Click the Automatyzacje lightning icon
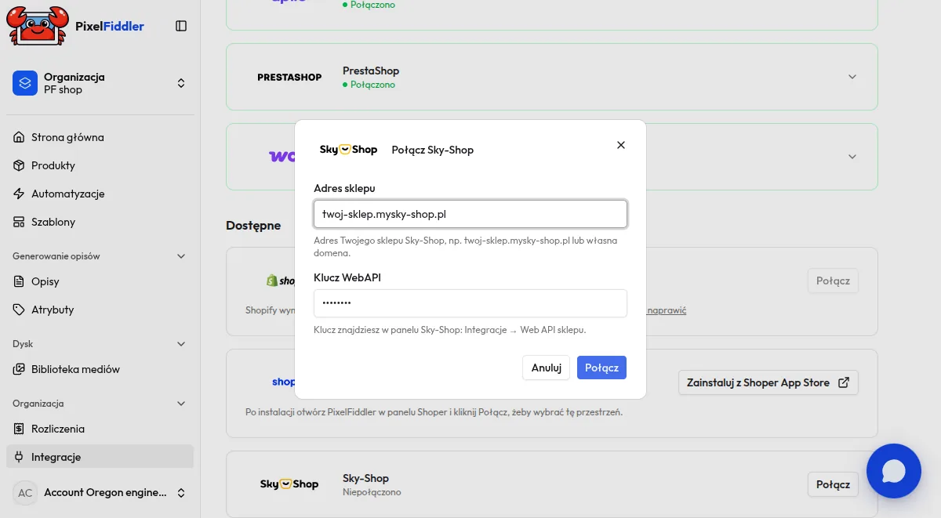Image resolution: width=941 pixels, height=518 pixels. 19,194
